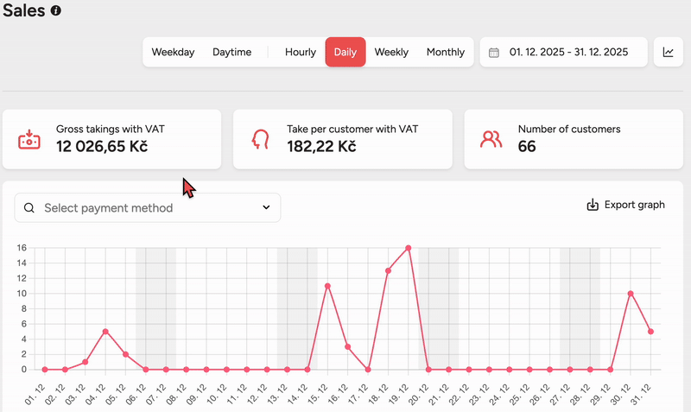This screenshot has height=412, width=691.
Task: Select Hourly interval
Action: [x=301, y=52]
